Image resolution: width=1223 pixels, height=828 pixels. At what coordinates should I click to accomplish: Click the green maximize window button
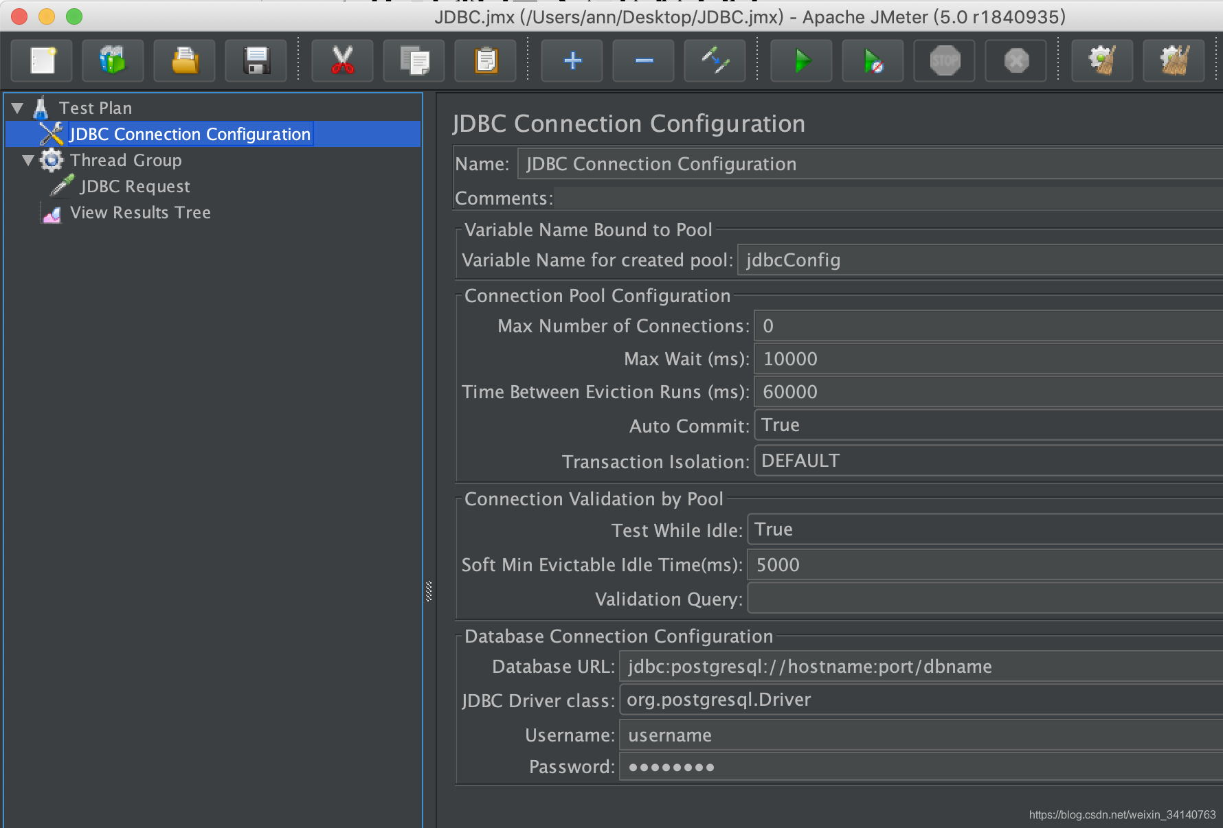click(74, 16)
